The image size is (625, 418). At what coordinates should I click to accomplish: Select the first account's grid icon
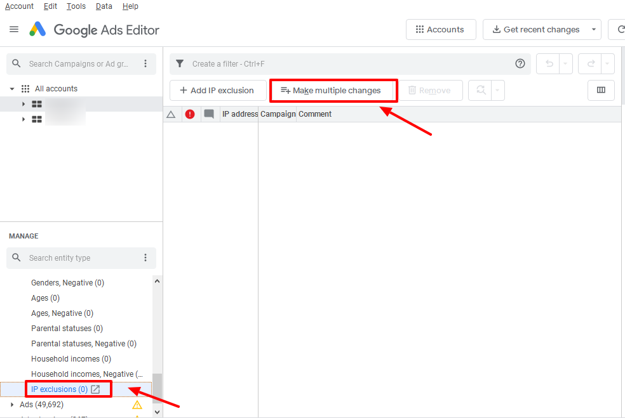point(37,104)
